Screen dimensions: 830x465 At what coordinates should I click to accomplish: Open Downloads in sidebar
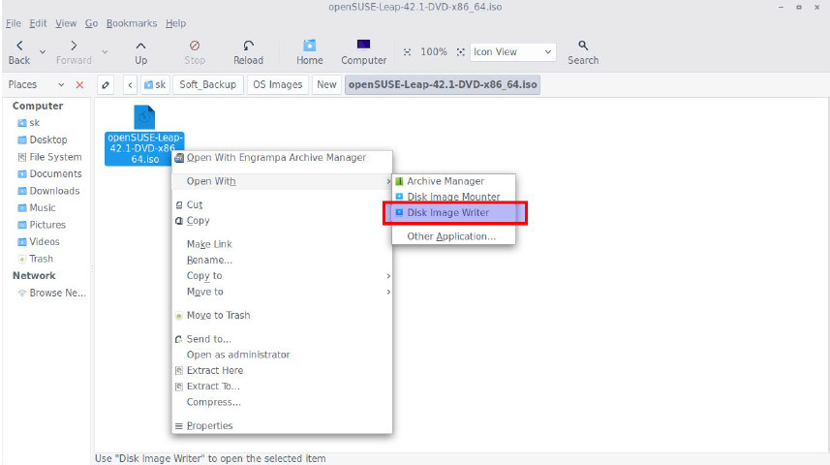click(x=48, y=191)
